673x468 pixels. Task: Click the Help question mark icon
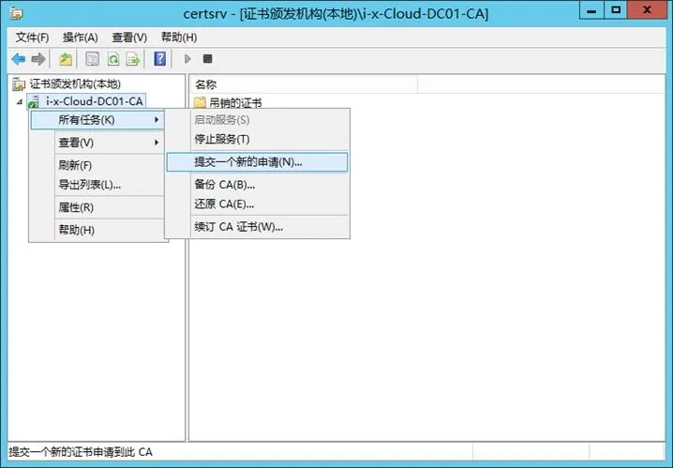159,59
